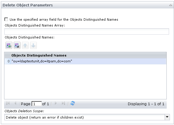Select the ou=ldaptestunit,dc=itpam,dc=com row
Viewport: 174px width, 125px height.
coord(85,61)
